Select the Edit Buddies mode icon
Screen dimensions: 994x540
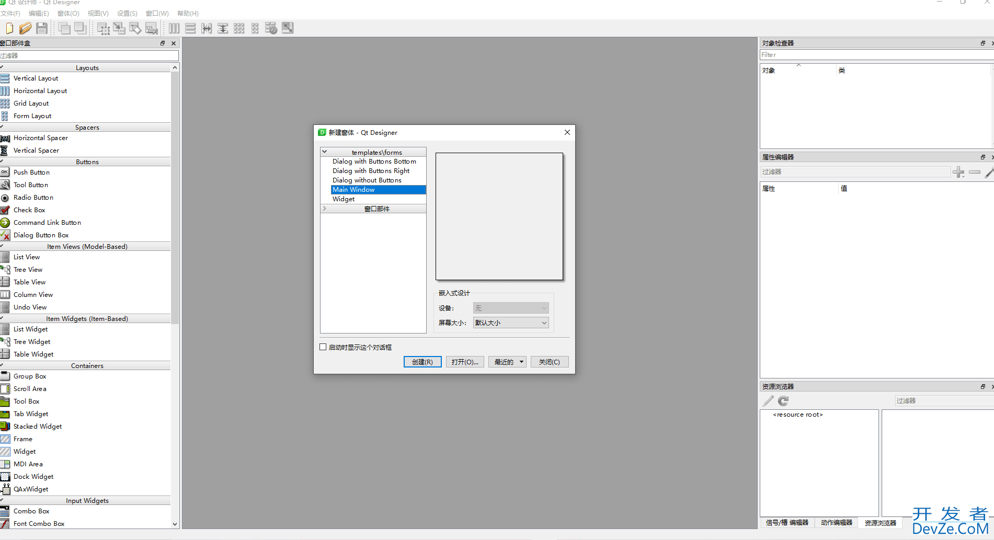[135, 28]
